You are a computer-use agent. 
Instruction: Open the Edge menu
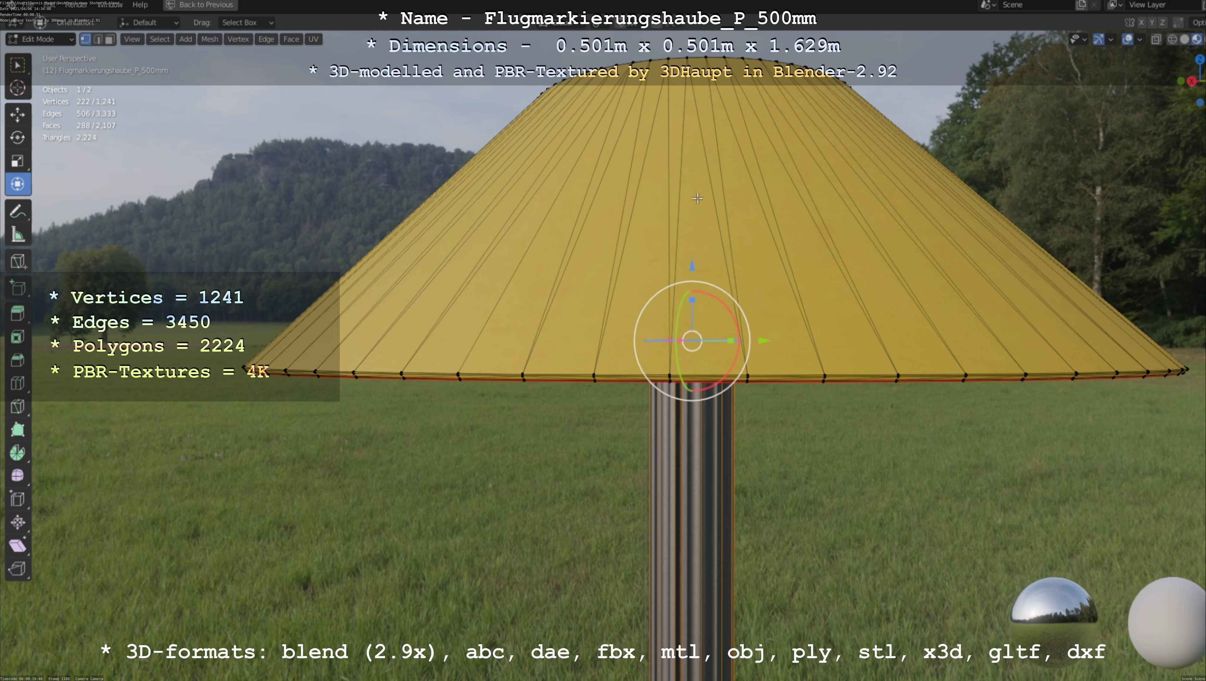[266, 39]
